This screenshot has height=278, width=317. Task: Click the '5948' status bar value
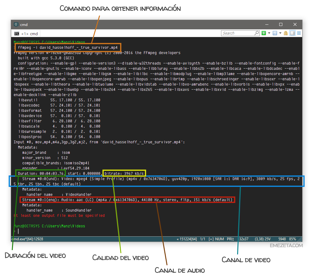282,239
